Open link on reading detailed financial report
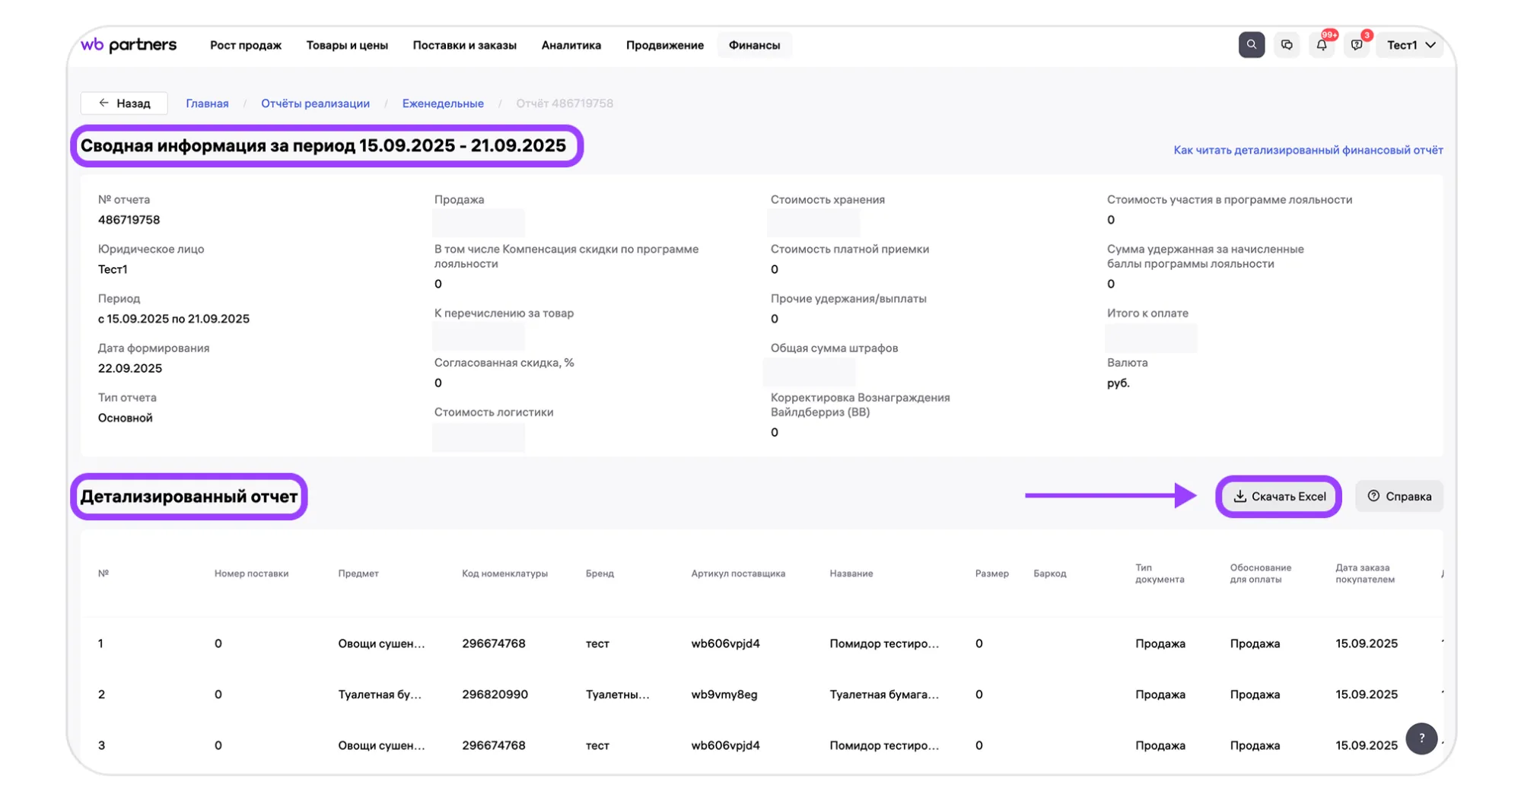This screenshot has height=804, width=1521. 1308,150
